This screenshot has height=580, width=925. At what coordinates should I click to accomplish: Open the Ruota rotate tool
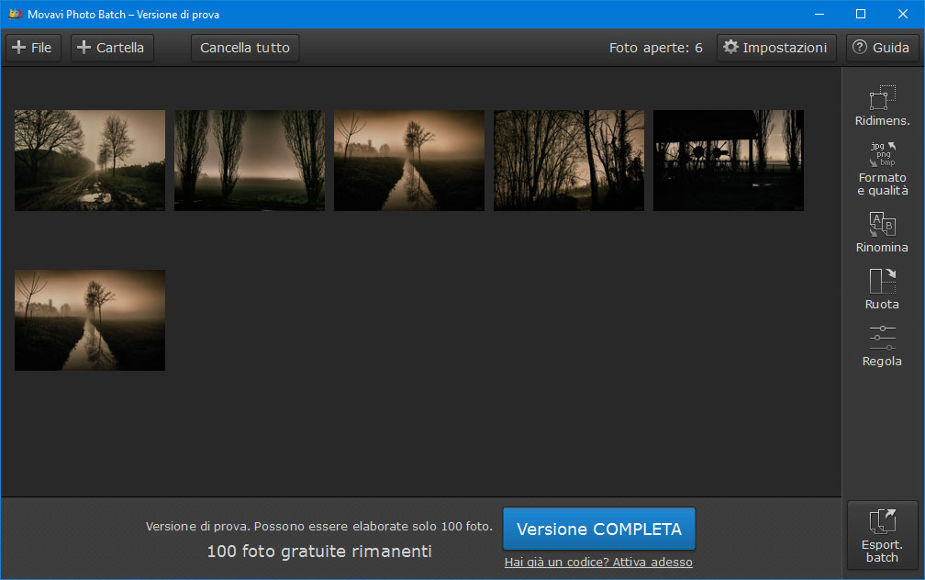882,289
